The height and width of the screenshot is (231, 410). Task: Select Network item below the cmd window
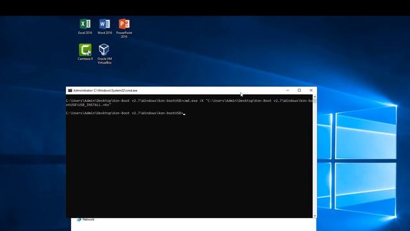[86, 219]
